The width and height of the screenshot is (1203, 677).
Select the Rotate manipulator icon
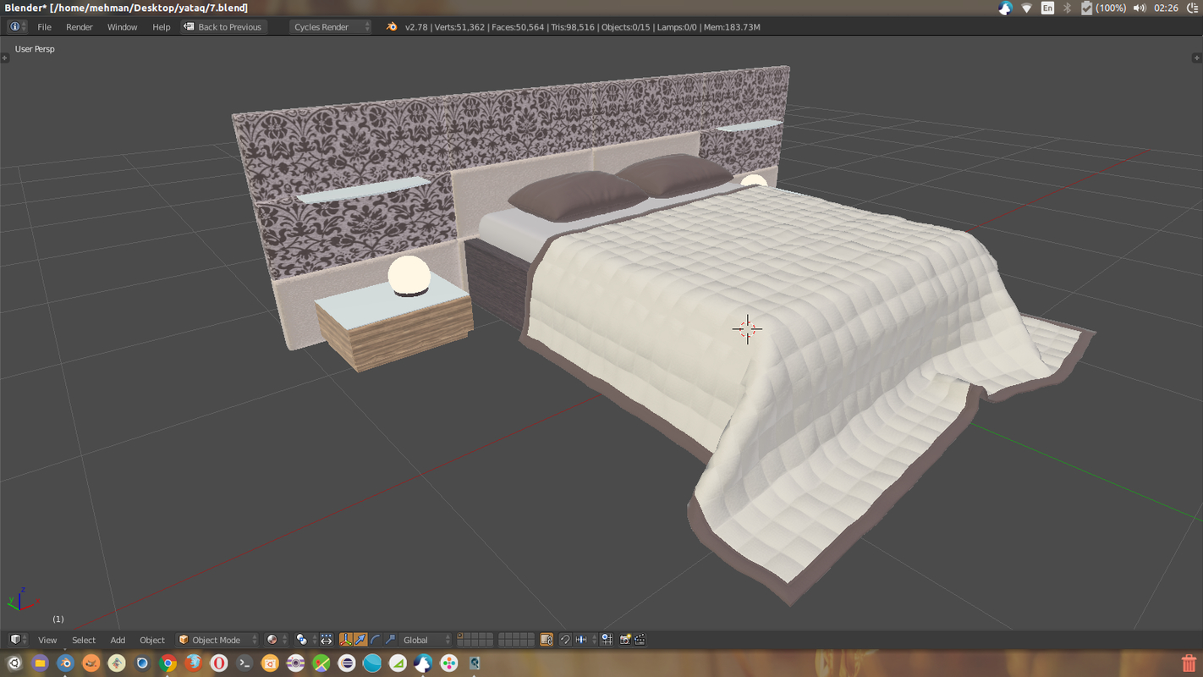pos(376,639)
